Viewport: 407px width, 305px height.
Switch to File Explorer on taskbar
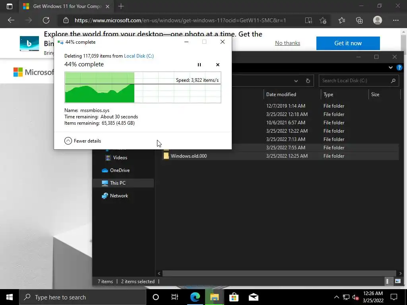tap(214, 297)
